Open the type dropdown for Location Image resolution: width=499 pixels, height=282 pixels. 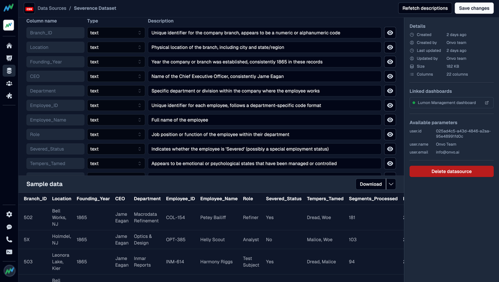(x=116, y=47)
